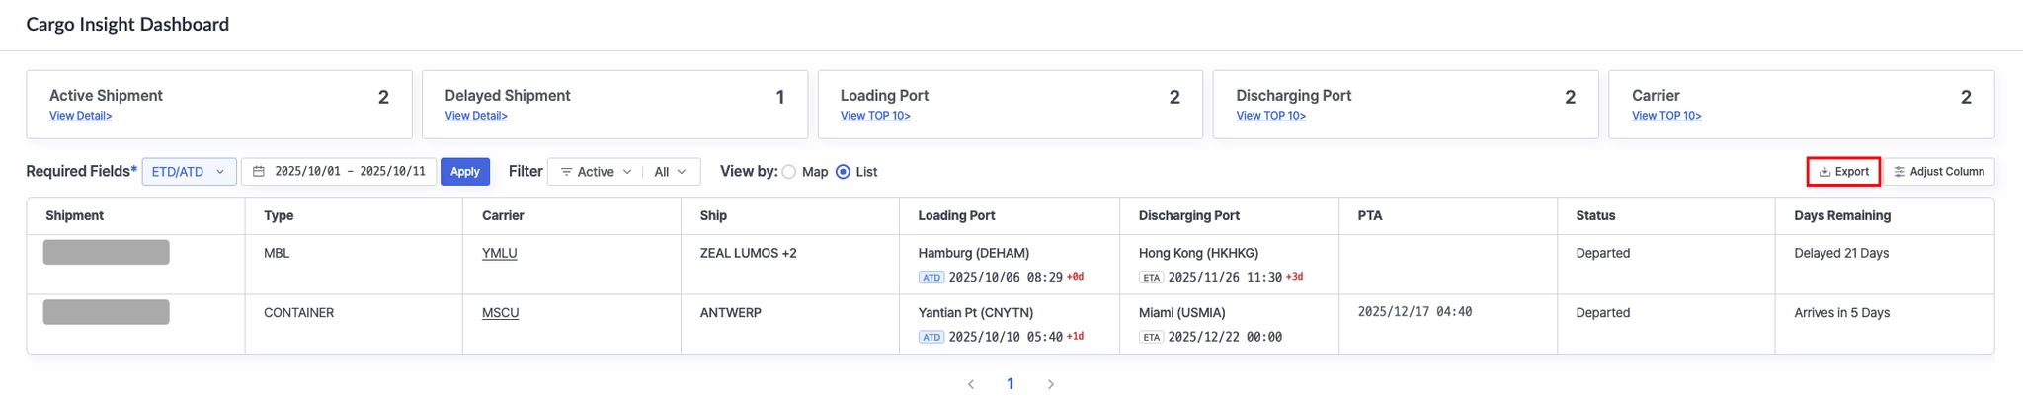Open View TOP 10 under Loading Port

pos(875,116)
